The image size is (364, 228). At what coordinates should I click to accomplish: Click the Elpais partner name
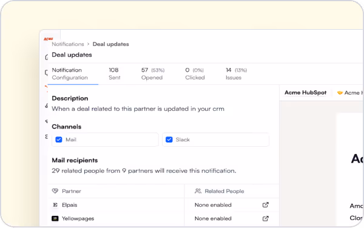(x=69, y=205)
